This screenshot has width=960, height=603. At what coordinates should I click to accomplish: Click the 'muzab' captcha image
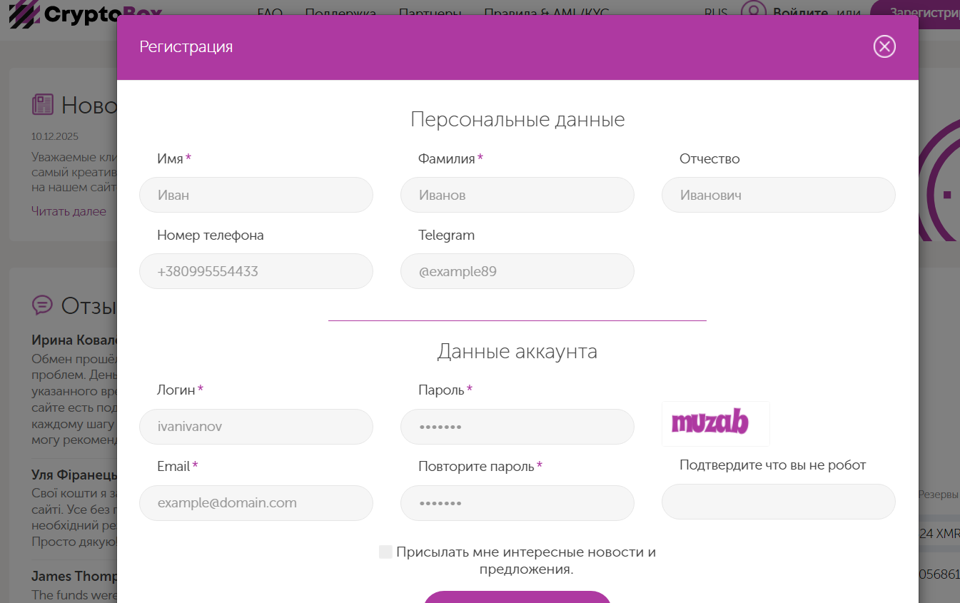pyautogui.click(x=715, y=423)
